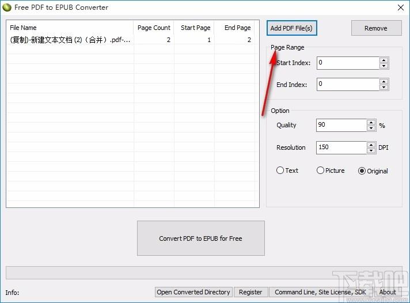Screen dimensions: 410x303
Task: Decrease the Quality percentage
Action: click(371, 128)
